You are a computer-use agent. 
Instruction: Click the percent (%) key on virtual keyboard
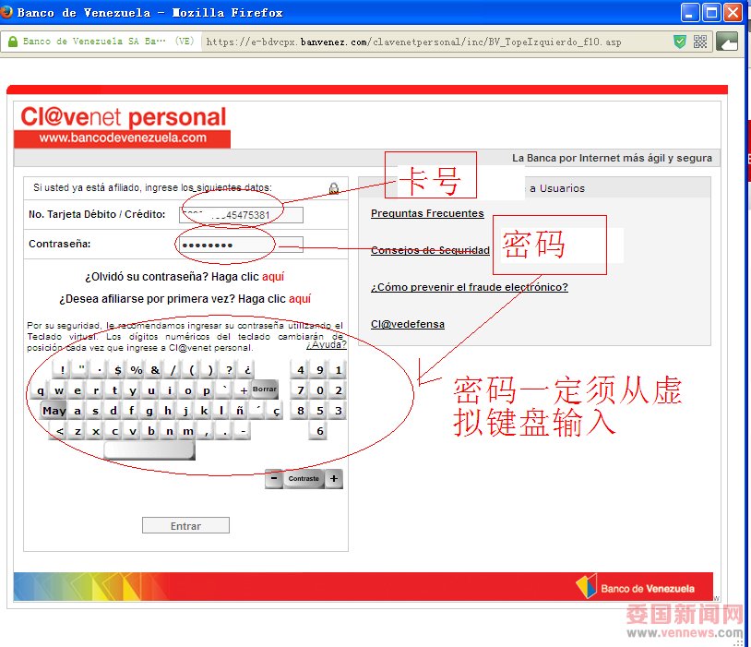[x=137, y=370]
